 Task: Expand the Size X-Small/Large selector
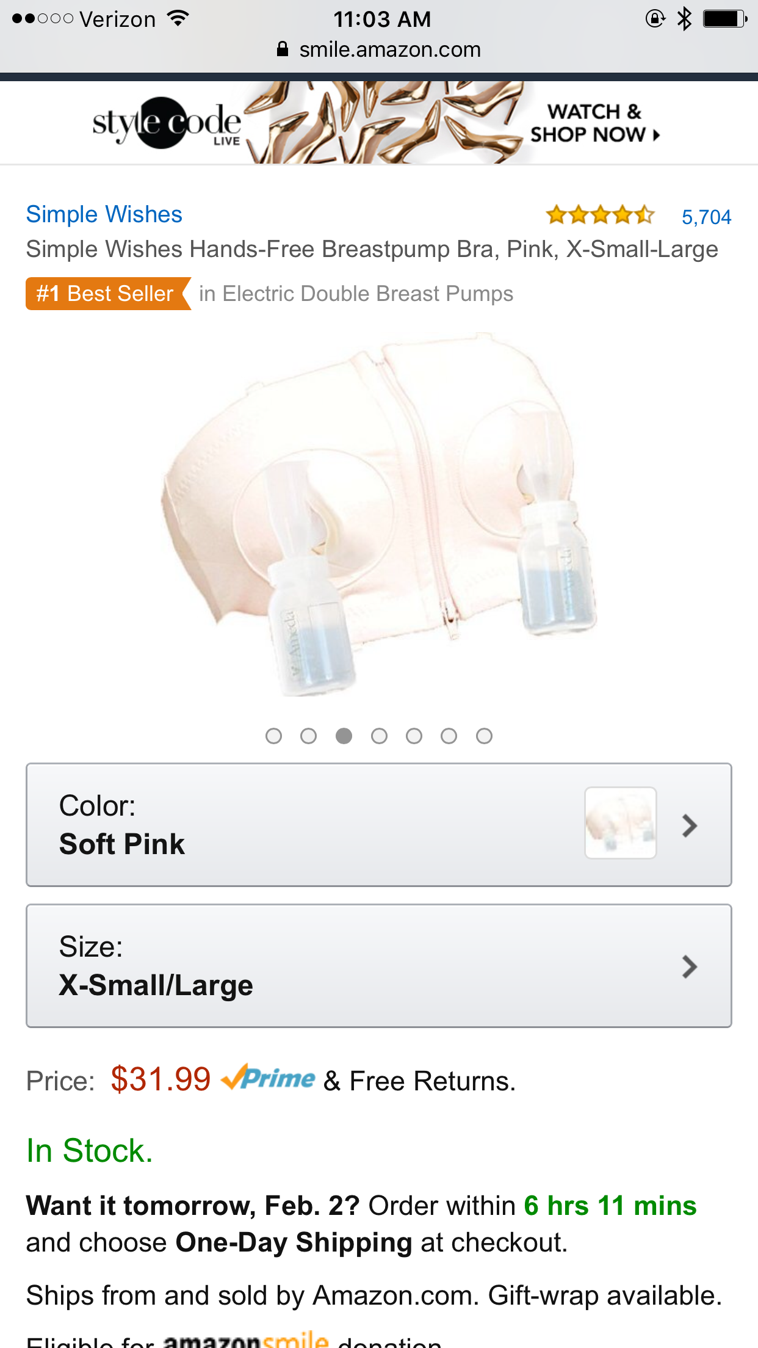pyautogui.click(x=378, y=966)
